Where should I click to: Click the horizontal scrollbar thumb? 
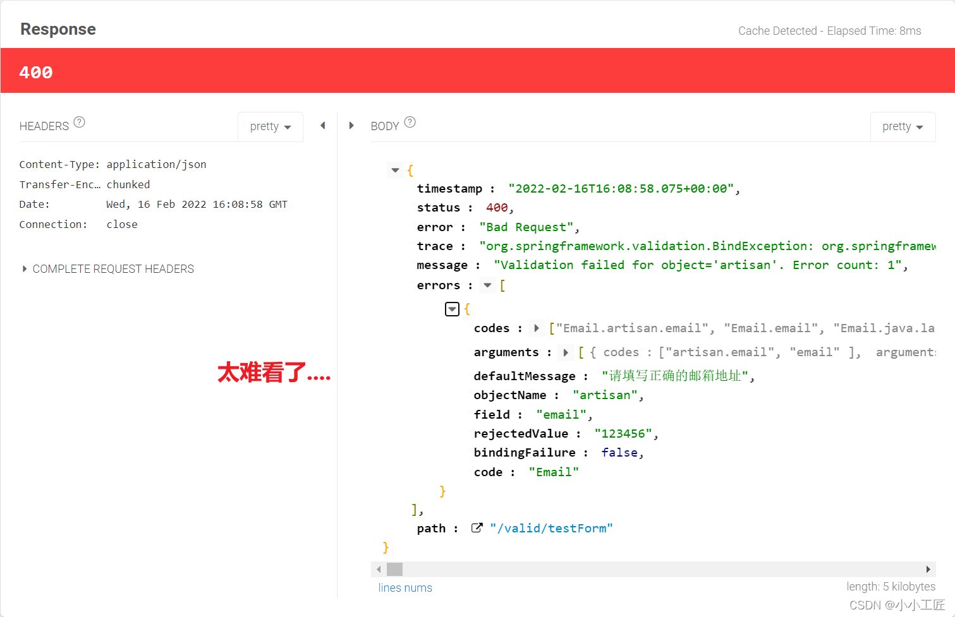(x=394, y=569)
